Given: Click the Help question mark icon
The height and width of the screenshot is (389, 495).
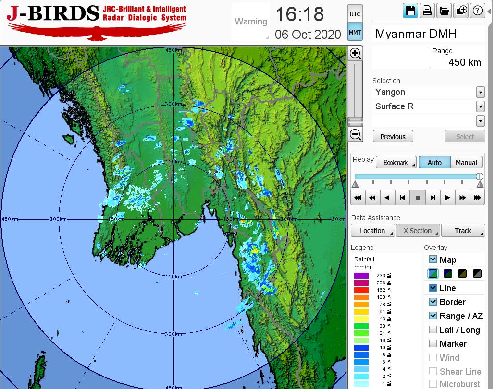Looking at the screenshot, I should [x=478, y=11].
